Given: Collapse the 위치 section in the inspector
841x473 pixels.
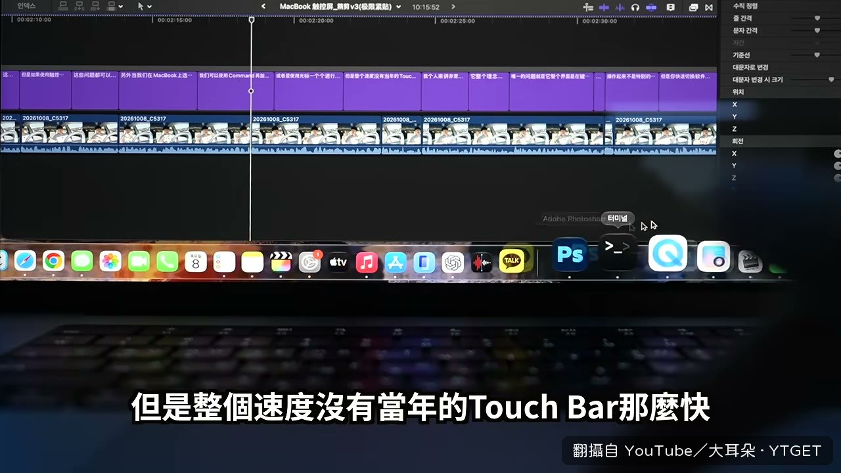Looking at the screenshot, I should pos(739,92).
